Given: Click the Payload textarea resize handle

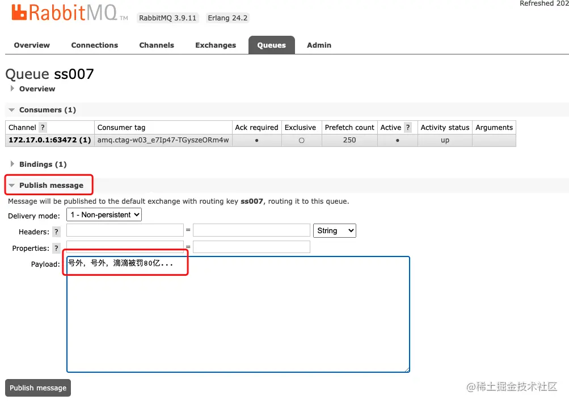Looking at the screenshot, I should [407, 370].
